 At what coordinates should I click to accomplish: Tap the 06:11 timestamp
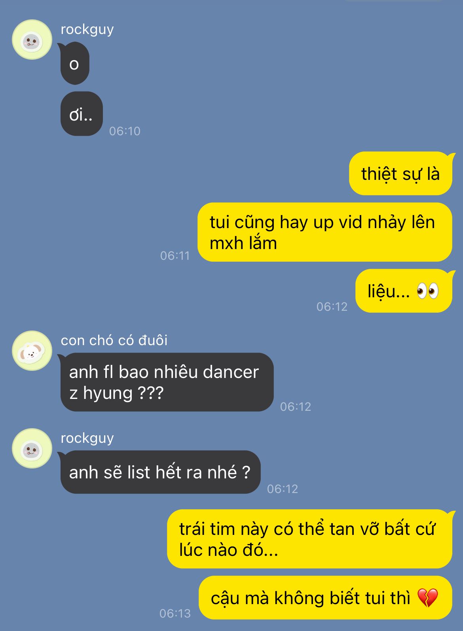pyautogui.click(x=175, y=256)
